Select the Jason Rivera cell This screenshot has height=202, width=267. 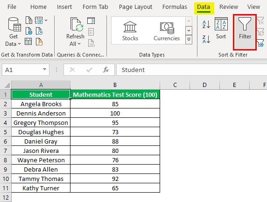point(41,151)
